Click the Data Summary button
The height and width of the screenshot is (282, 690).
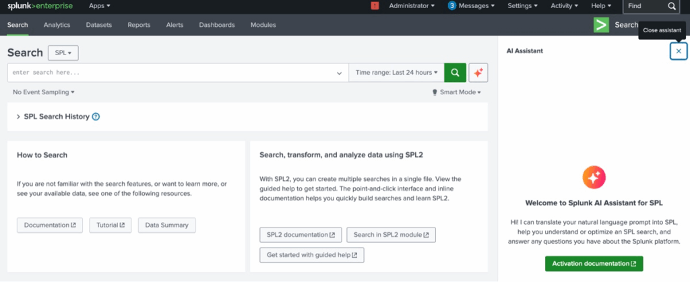[166, 225]
